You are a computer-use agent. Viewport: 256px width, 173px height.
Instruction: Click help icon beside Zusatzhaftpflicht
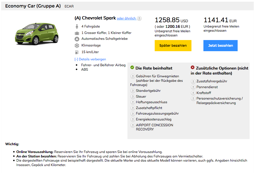point(133,108)
